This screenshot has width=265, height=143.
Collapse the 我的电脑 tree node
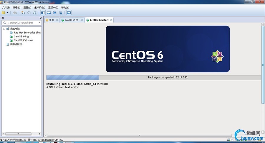coord(4,29)
